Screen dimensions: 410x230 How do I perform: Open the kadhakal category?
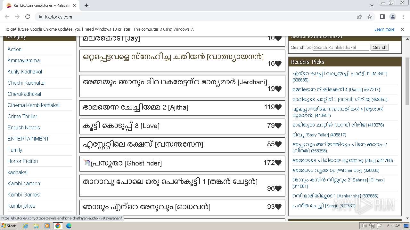[17, 172]
